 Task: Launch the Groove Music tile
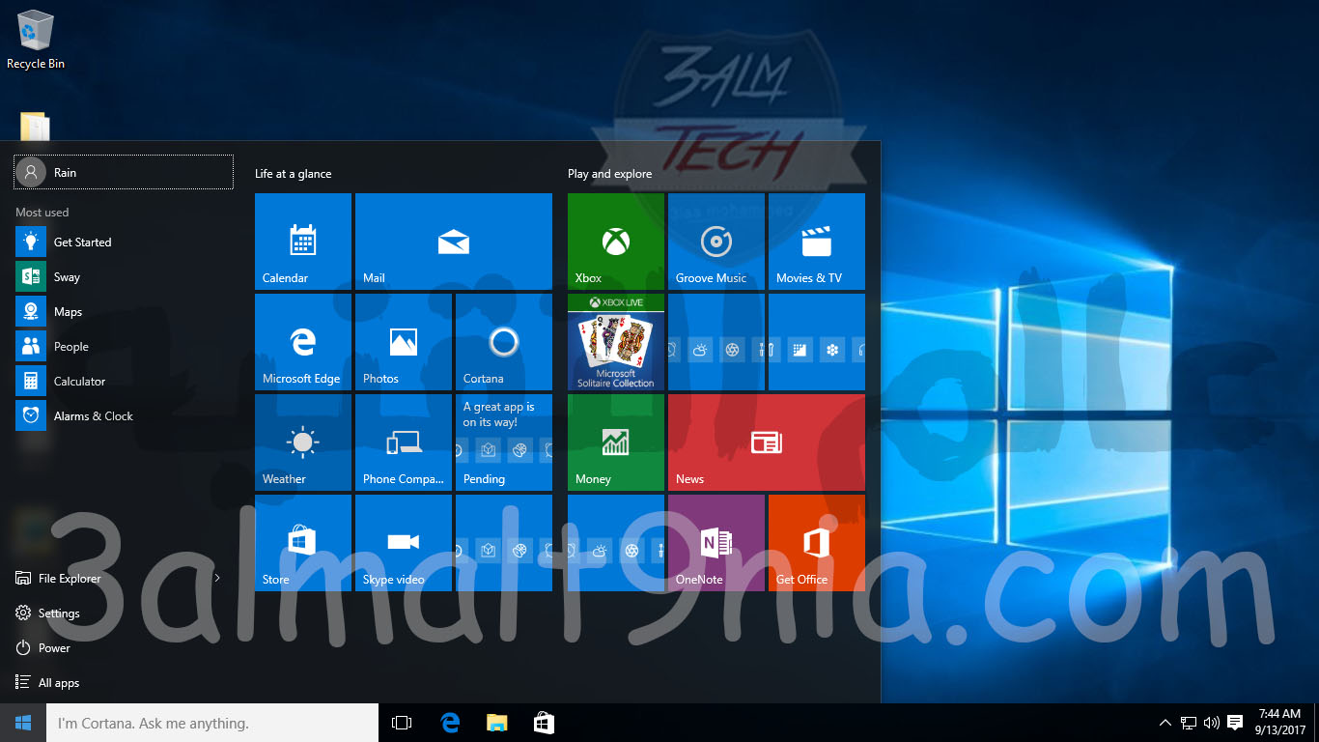point(716,242)
